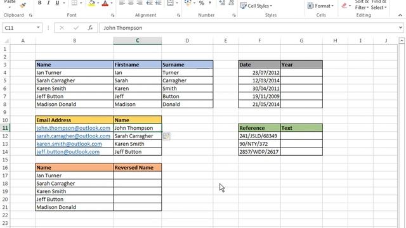Open the fill color dropdown arrow
Image resolution: width=406 pixels, height=228 pixels.
(98, 3)
